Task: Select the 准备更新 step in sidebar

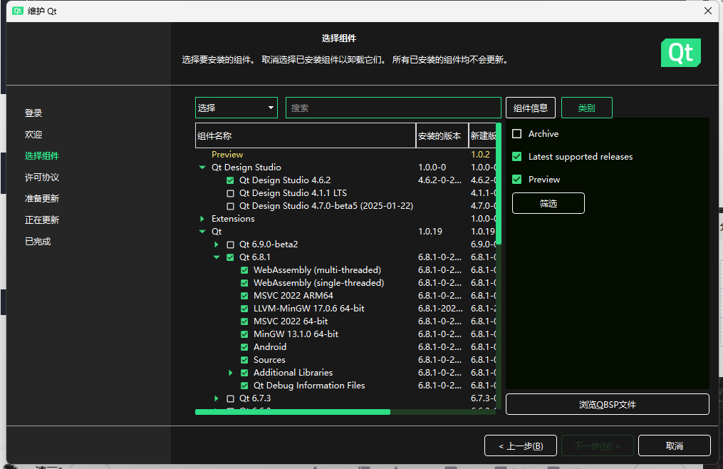Action: [x=42, y=198]
